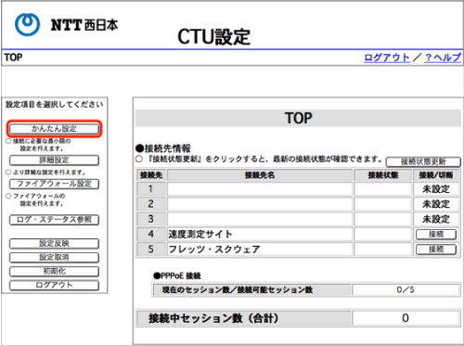This screenshot has width=464, height=346.
Task: Click the CTU設定 page title
Action: pyautogui.click(x=214, y=37)
